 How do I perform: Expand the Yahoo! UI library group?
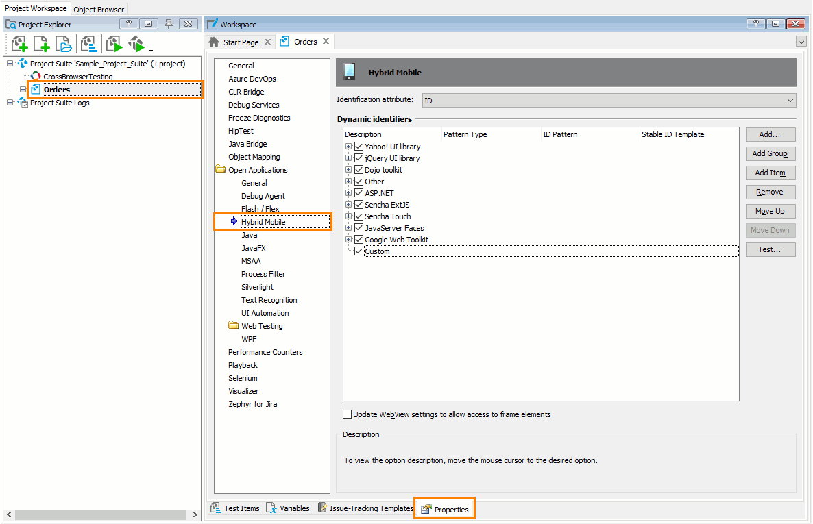click(349, 147)
